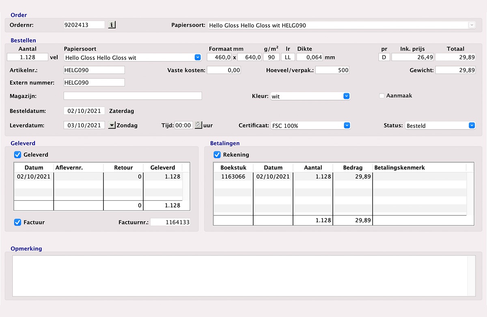Image resolution: width=487 pixels, height=317 pixels.
Task: Enable the Aanmaak checkbox
Action: point(381,96)
